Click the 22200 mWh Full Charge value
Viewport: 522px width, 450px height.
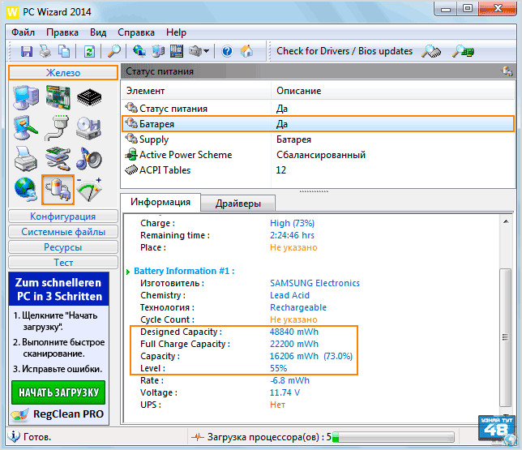coord(294,344)
